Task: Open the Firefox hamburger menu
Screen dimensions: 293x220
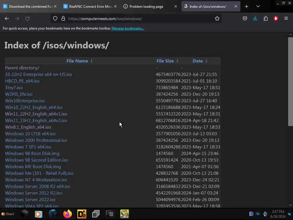Action: [x=286, y=18]
